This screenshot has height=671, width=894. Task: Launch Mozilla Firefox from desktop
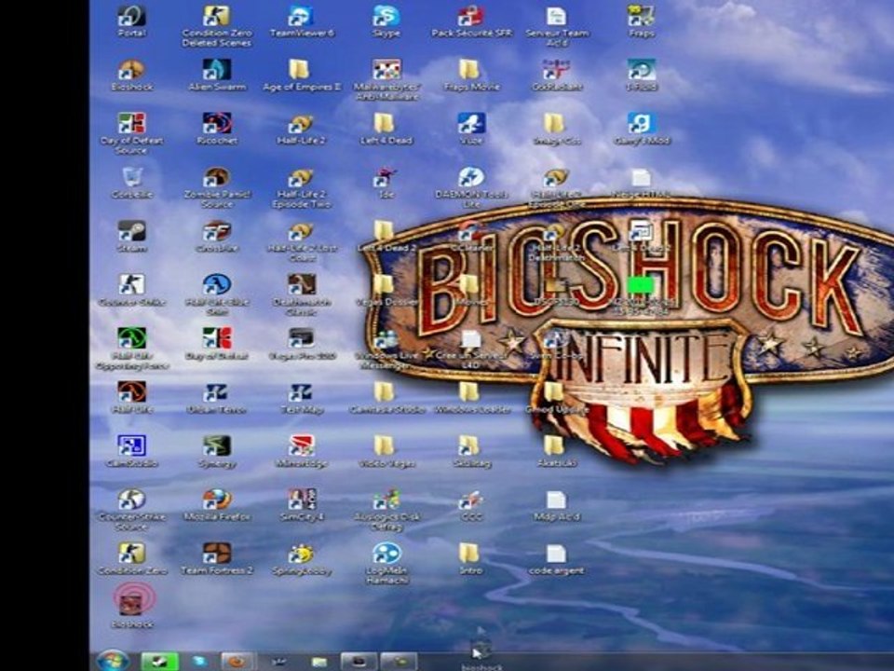(217, 505)
